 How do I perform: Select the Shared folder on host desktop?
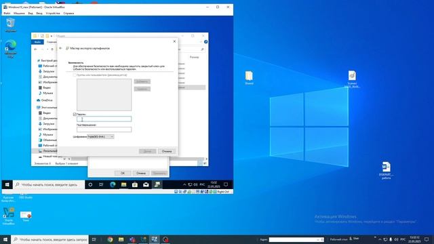point(249,78)
